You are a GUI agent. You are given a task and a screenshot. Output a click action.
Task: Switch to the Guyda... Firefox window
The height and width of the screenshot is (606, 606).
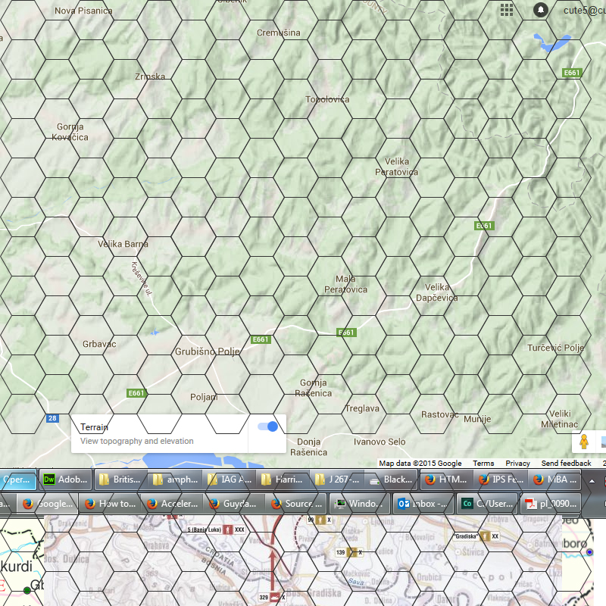coord(234,504)
